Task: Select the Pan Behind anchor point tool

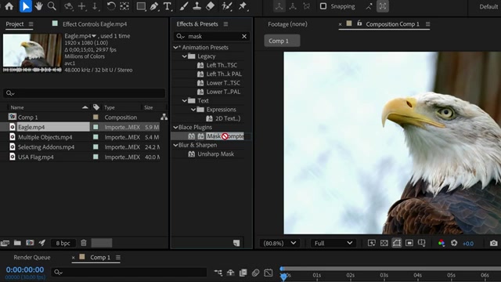Action: point(124,6)
